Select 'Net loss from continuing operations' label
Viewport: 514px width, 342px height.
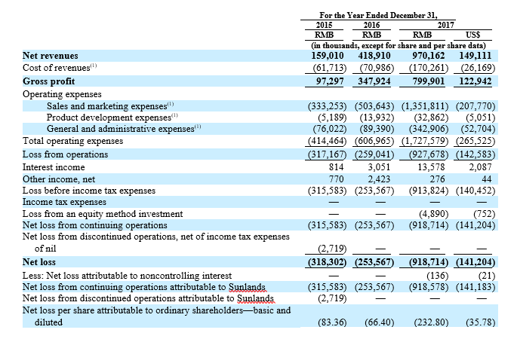[95, 225]
